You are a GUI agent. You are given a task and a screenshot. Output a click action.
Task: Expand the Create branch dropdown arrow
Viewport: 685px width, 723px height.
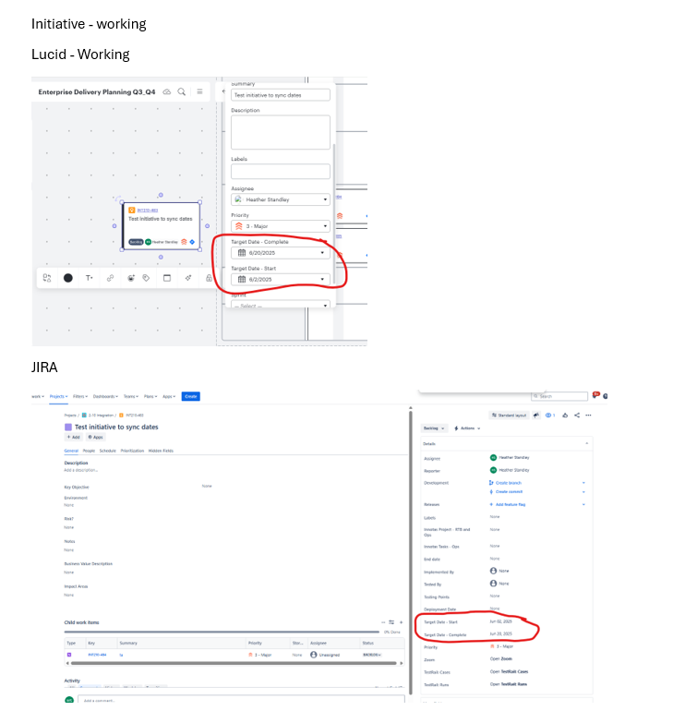pos(583,483)
